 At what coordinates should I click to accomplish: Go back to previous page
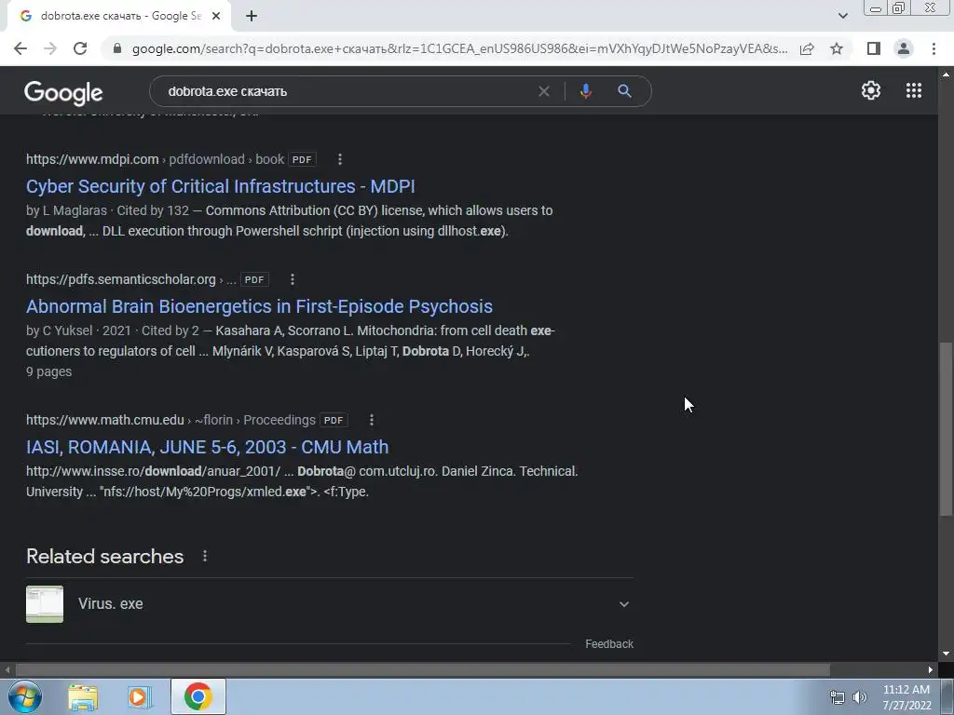coord(20,48)
